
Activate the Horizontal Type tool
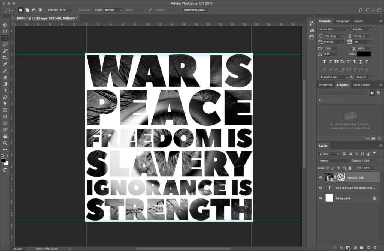point(5,90)
